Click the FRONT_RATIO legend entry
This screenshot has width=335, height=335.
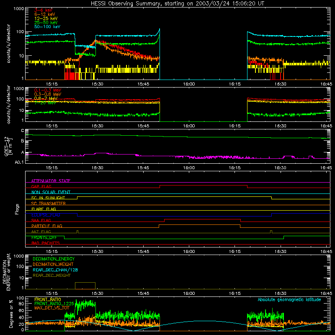pos(47,299)
